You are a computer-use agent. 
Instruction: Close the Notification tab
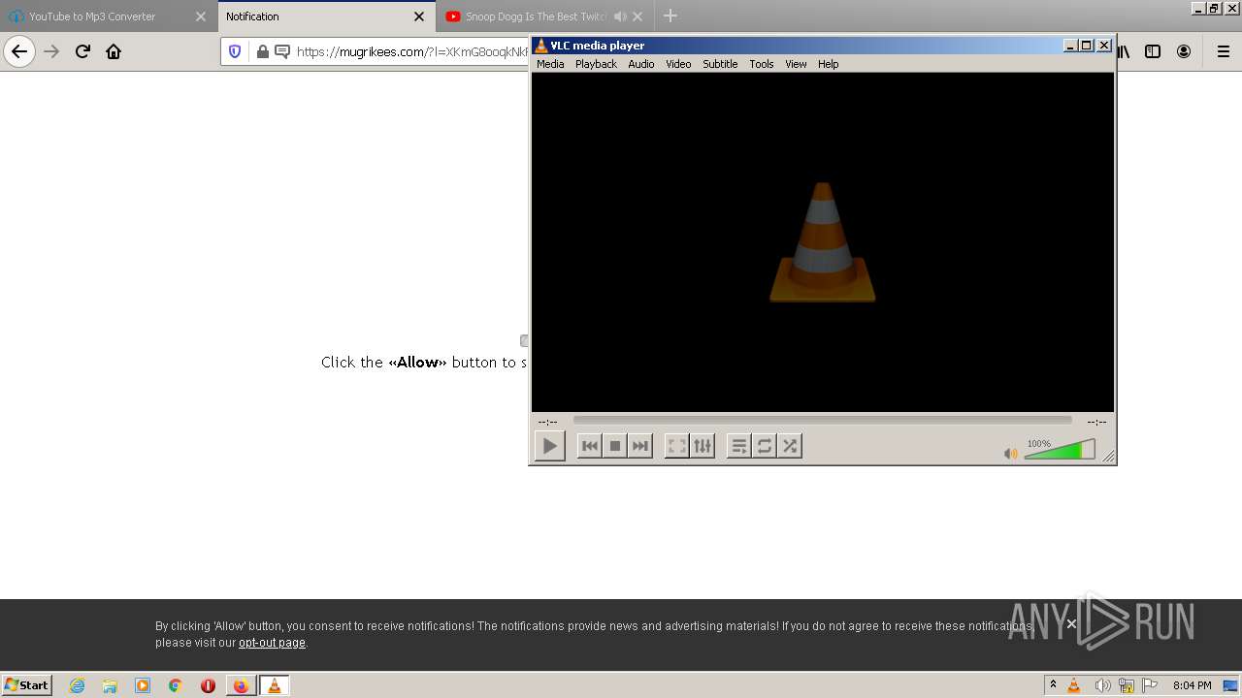419,16
